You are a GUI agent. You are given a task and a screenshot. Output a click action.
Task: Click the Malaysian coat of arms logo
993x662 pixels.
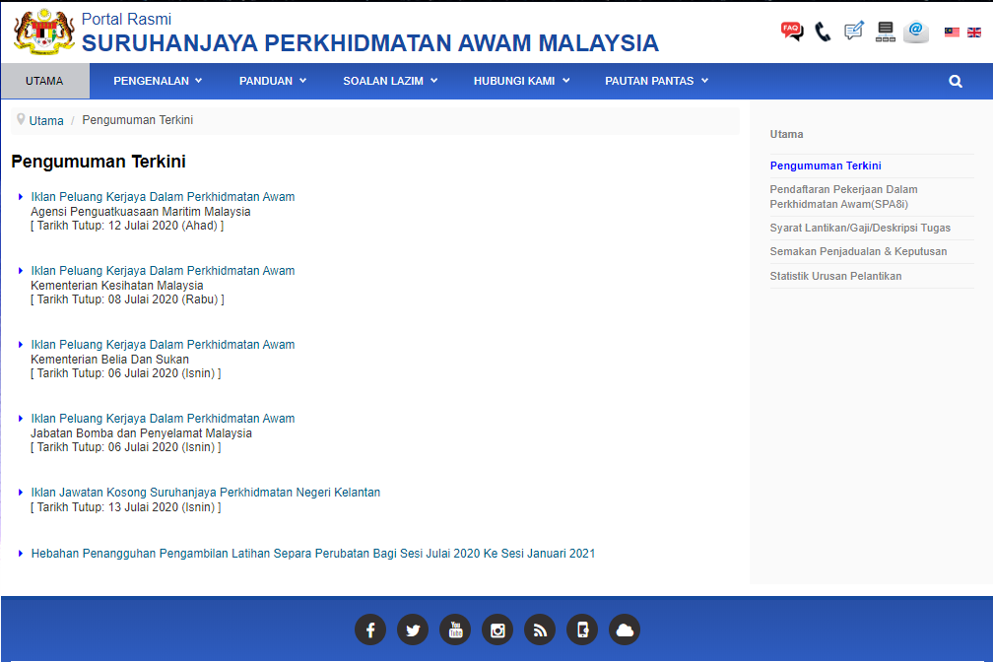[43, 32]
